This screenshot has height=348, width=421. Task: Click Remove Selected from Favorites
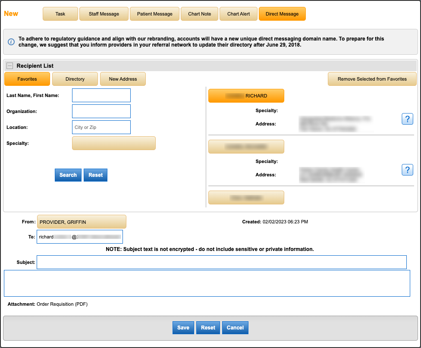point(372,79)
